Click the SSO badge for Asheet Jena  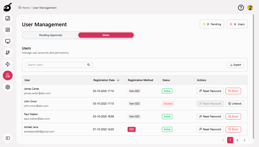[x=131, y=129]
